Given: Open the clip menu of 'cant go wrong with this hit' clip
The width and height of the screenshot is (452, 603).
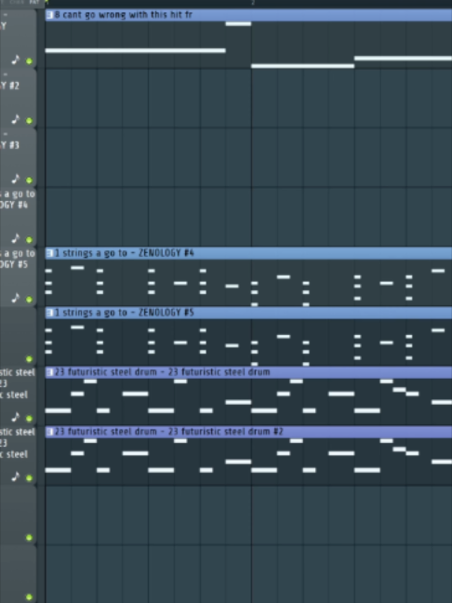Looking at the screenshot, I should (x=49, y=15).
